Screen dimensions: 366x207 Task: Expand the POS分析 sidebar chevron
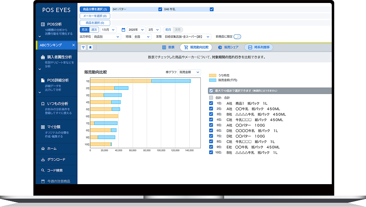[x=40, y=36]
